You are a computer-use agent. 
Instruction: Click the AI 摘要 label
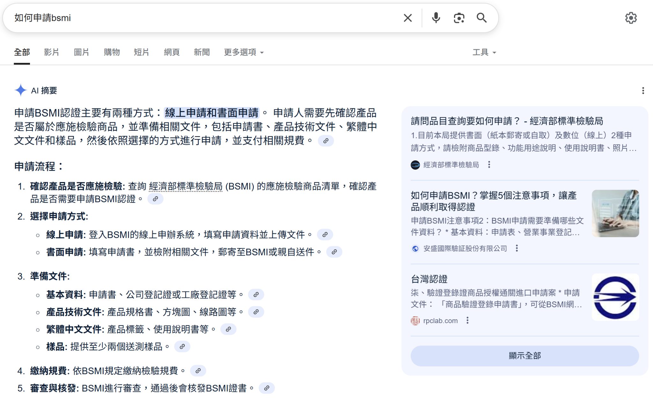pos(44,91)
